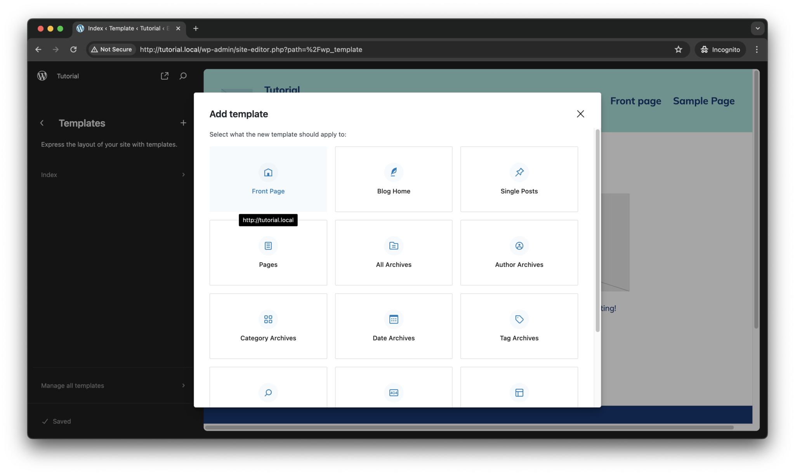Open the command palette search icon
795x475 pixels.
(183, 76)
